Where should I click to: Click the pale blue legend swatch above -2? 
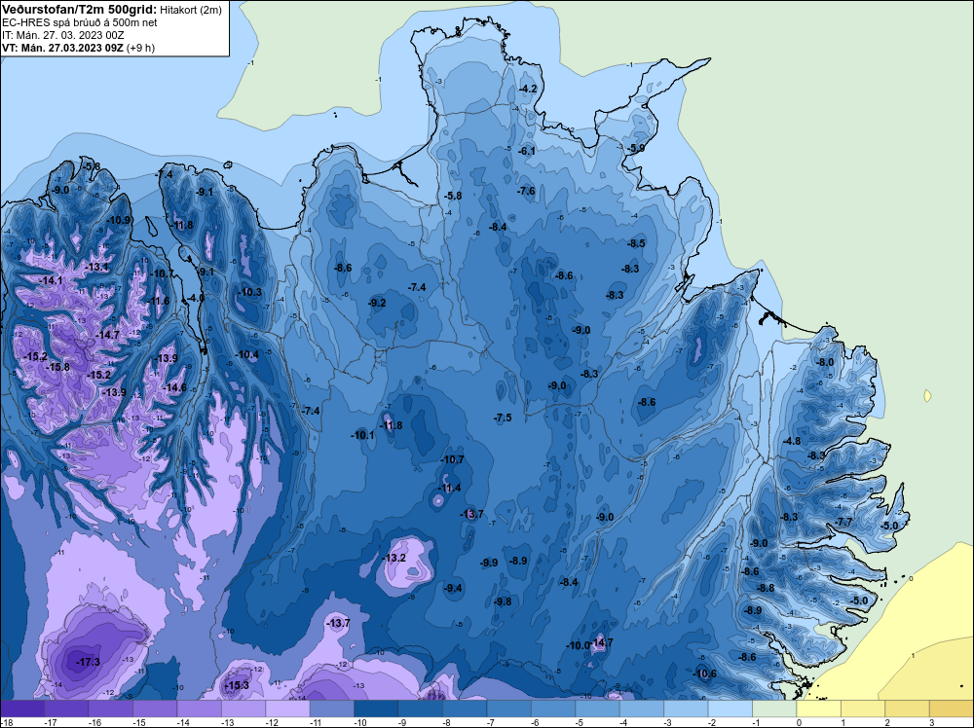pyautogui.click(x=730, y=709)
